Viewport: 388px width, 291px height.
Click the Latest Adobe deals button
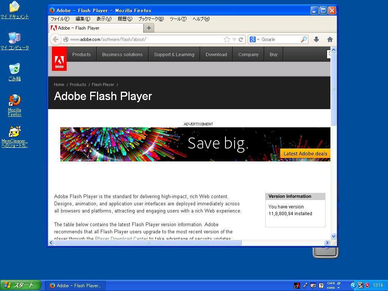coord(305,153)
